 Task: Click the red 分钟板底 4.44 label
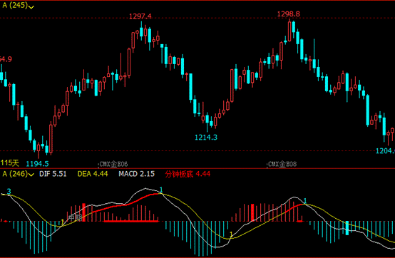(188, 174)
